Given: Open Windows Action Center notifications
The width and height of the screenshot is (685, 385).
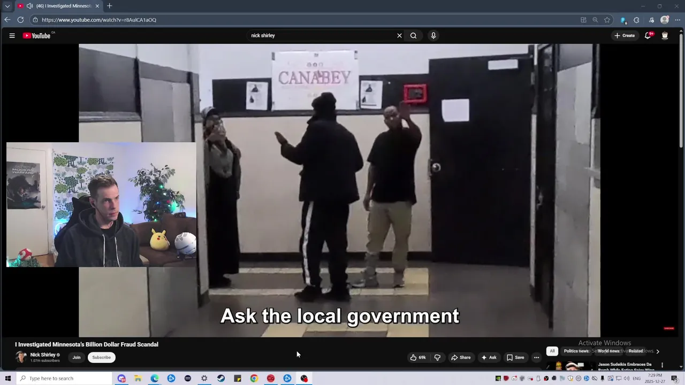Looking at the screenshot, I should pyautogui.click(x=674, y=379).
